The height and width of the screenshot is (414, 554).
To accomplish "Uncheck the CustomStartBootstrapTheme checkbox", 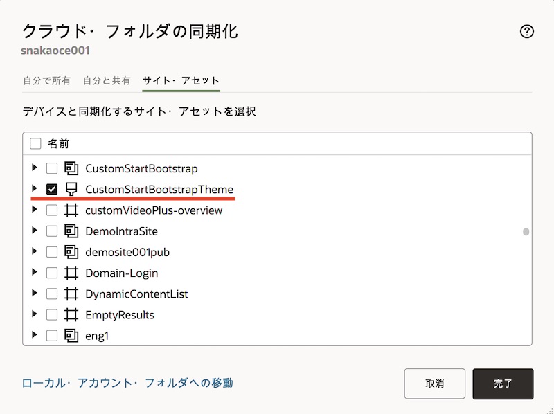I will [x=52, y=189].
